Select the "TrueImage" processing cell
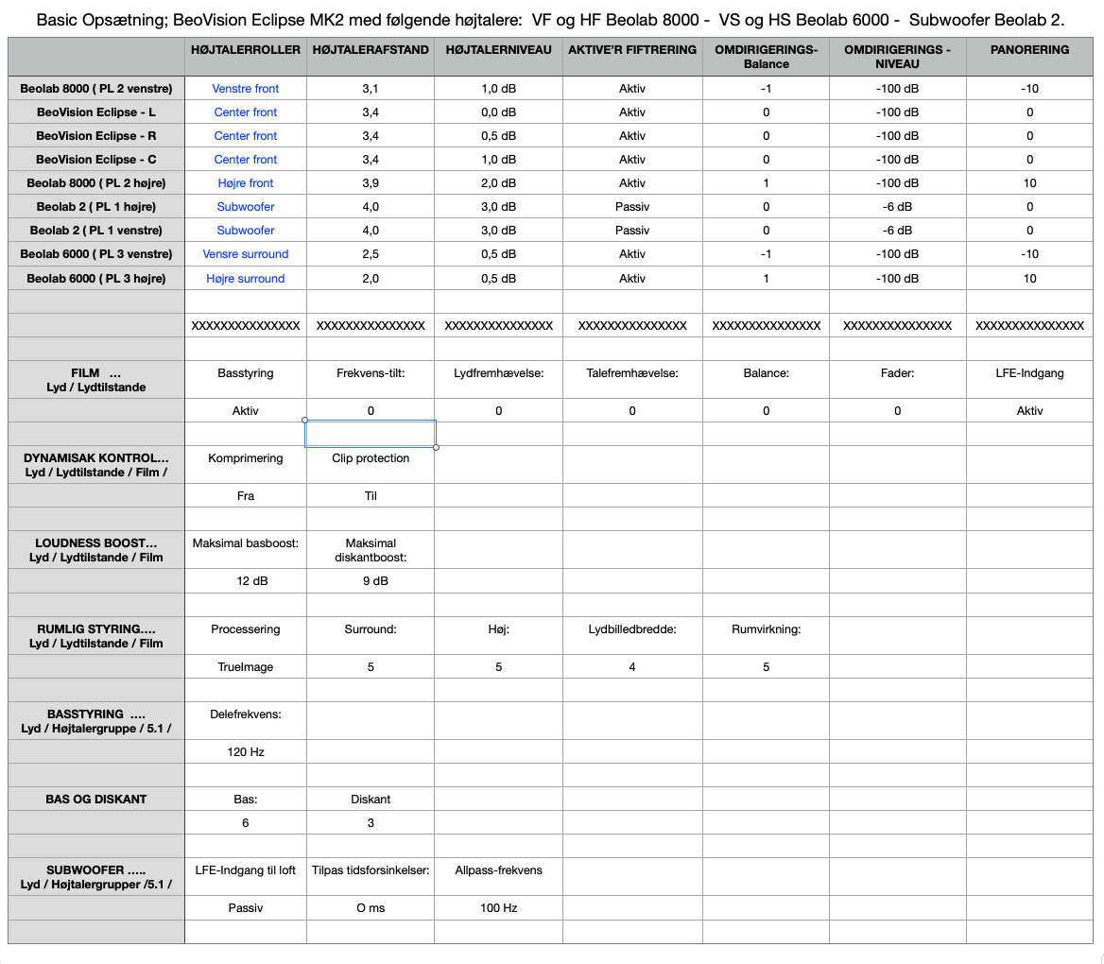Screen dimensions: 1104x964 [246, 667]
